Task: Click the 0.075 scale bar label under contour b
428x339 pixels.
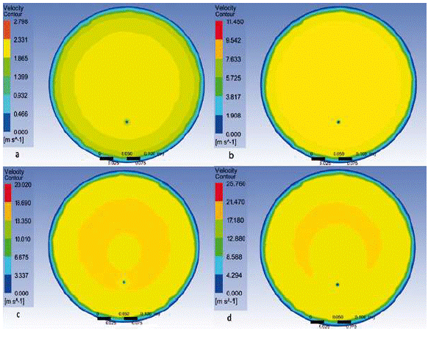Action: point(352,164)
